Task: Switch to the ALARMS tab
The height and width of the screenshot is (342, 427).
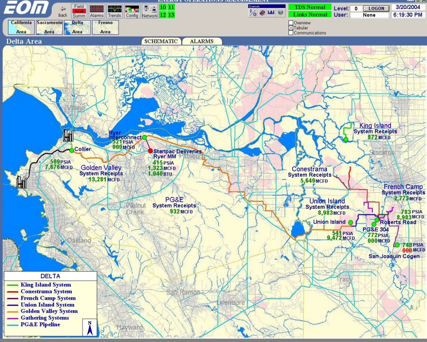Action: pos(202,41)
